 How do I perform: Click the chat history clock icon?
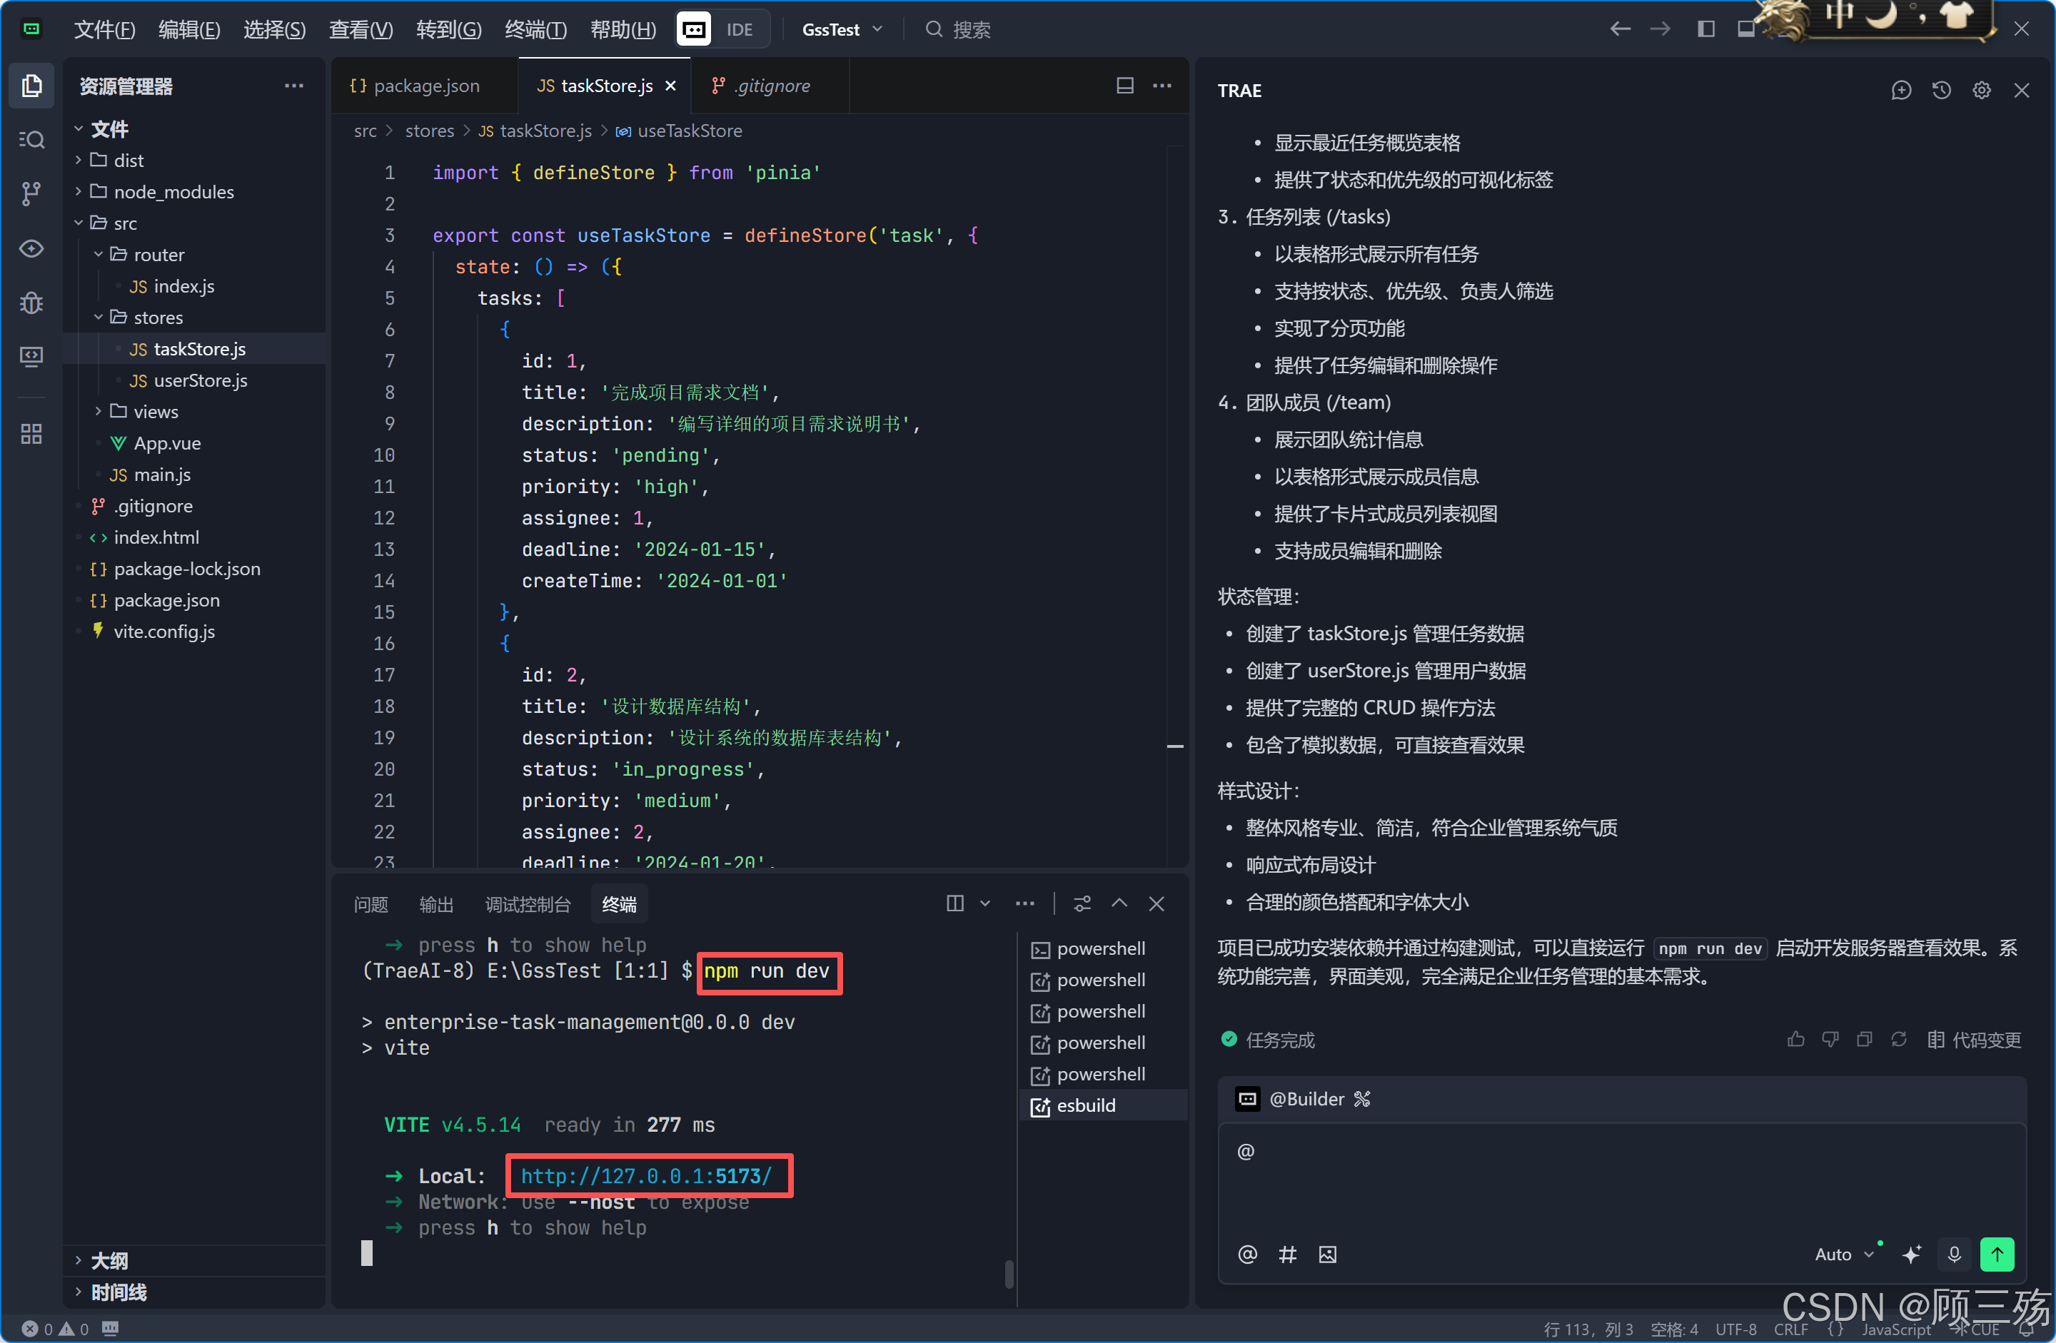[x=1941, y=90]
